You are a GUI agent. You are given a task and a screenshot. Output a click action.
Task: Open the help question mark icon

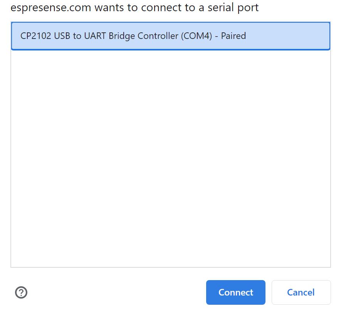click(21, 292)
